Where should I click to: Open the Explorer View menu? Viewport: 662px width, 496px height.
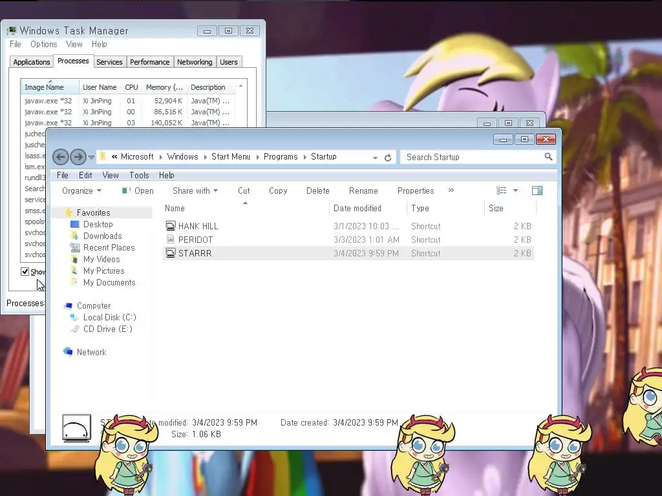coord(111,175)
